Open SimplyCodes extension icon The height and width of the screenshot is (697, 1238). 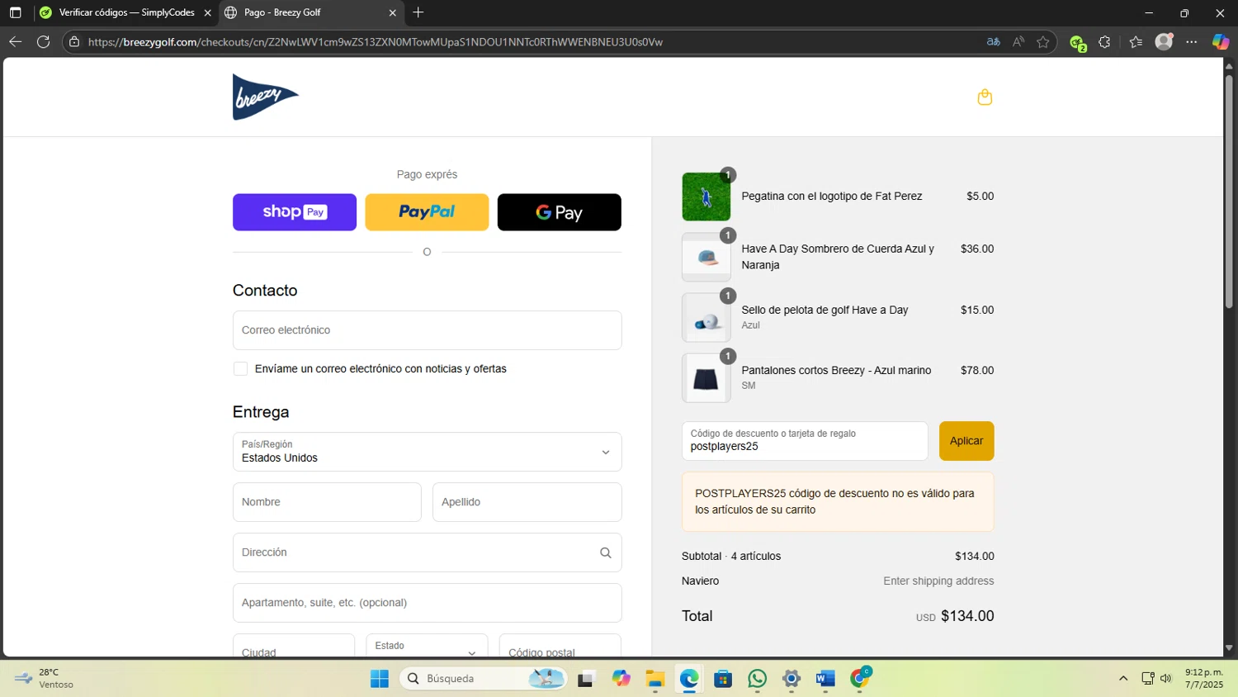coord(1077,42)
